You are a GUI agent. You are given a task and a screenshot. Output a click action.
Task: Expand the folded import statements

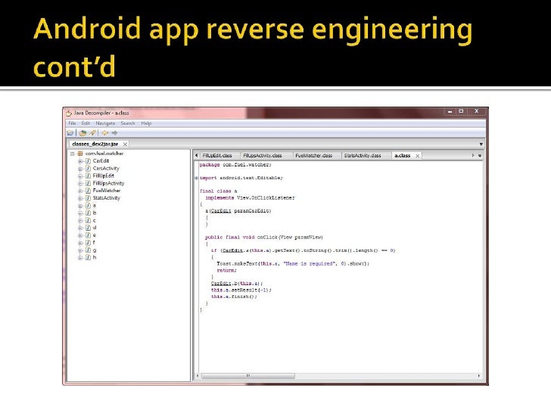[x=197, y=178]
